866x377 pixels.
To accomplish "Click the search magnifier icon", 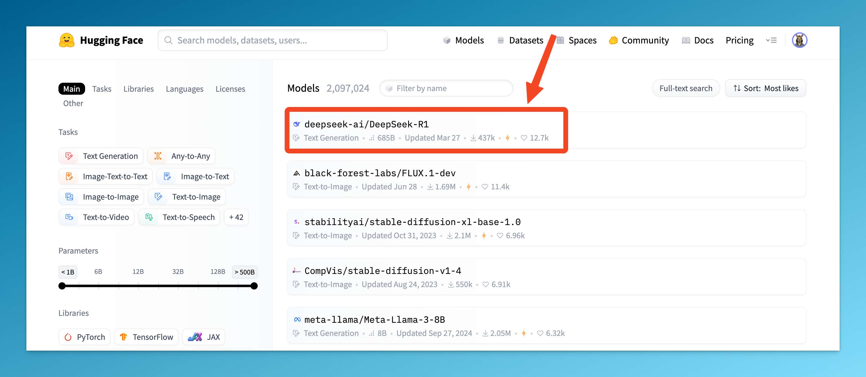I will click(x=168, y=40).
